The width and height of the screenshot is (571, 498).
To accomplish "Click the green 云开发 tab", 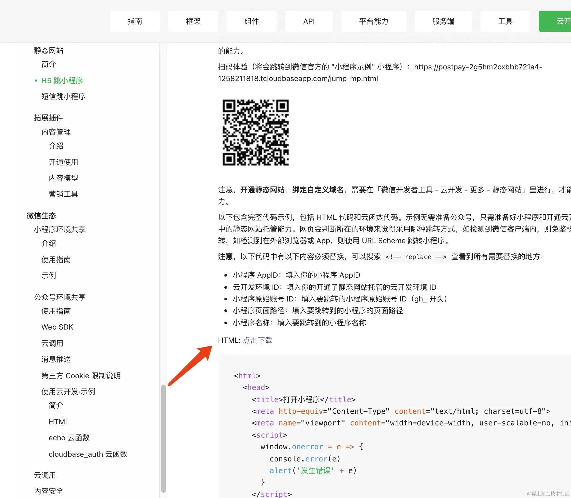I will point(558,21).
